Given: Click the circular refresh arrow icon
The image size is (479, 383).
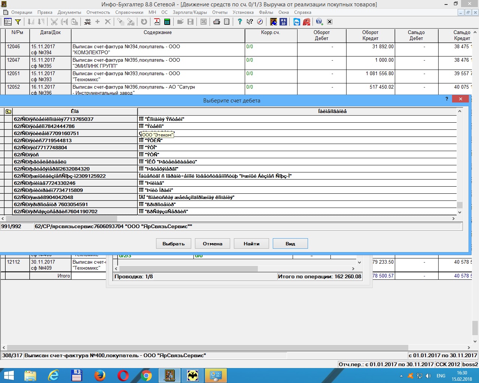Looking at the screenshot, I should [144, 22].
